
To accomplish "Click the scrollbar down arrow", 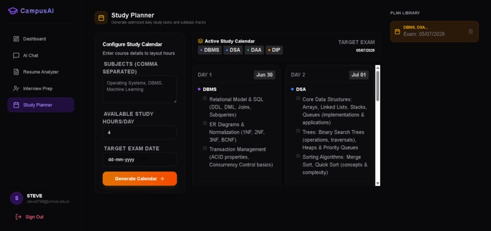I will coord(378,183).
